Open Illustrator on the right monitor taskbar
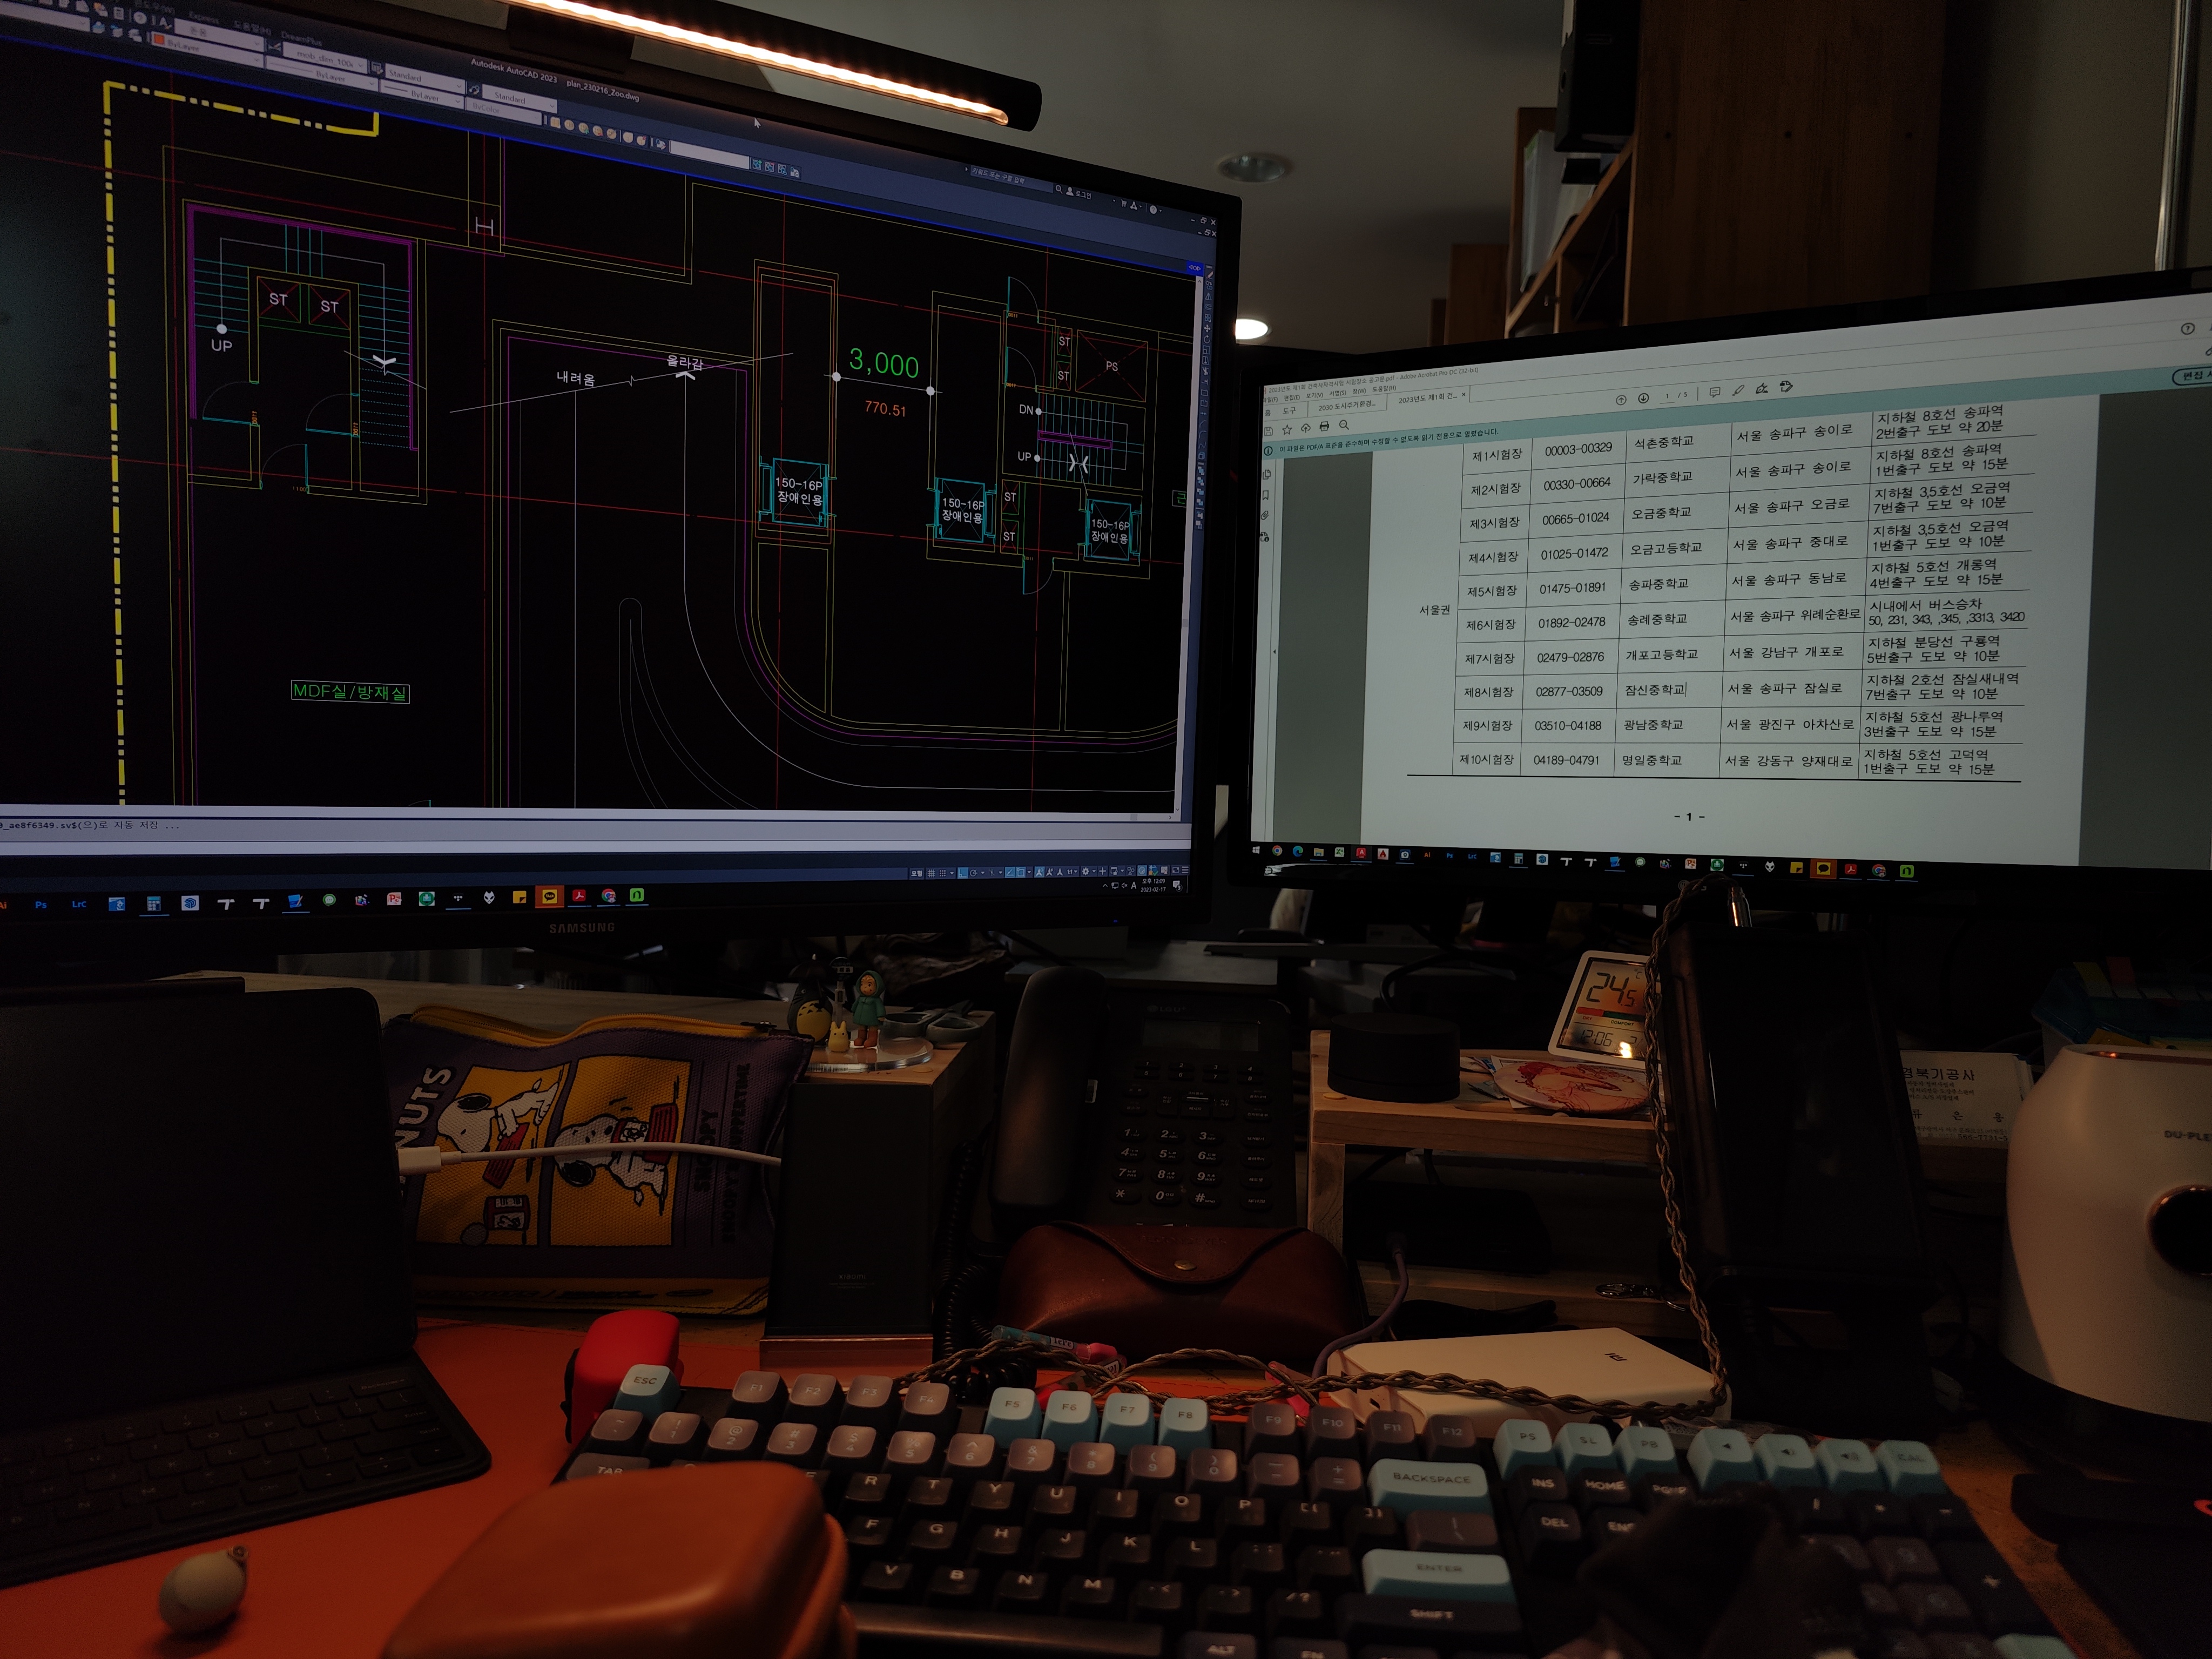The image size is (2212, 1659). pos(1427,855)
